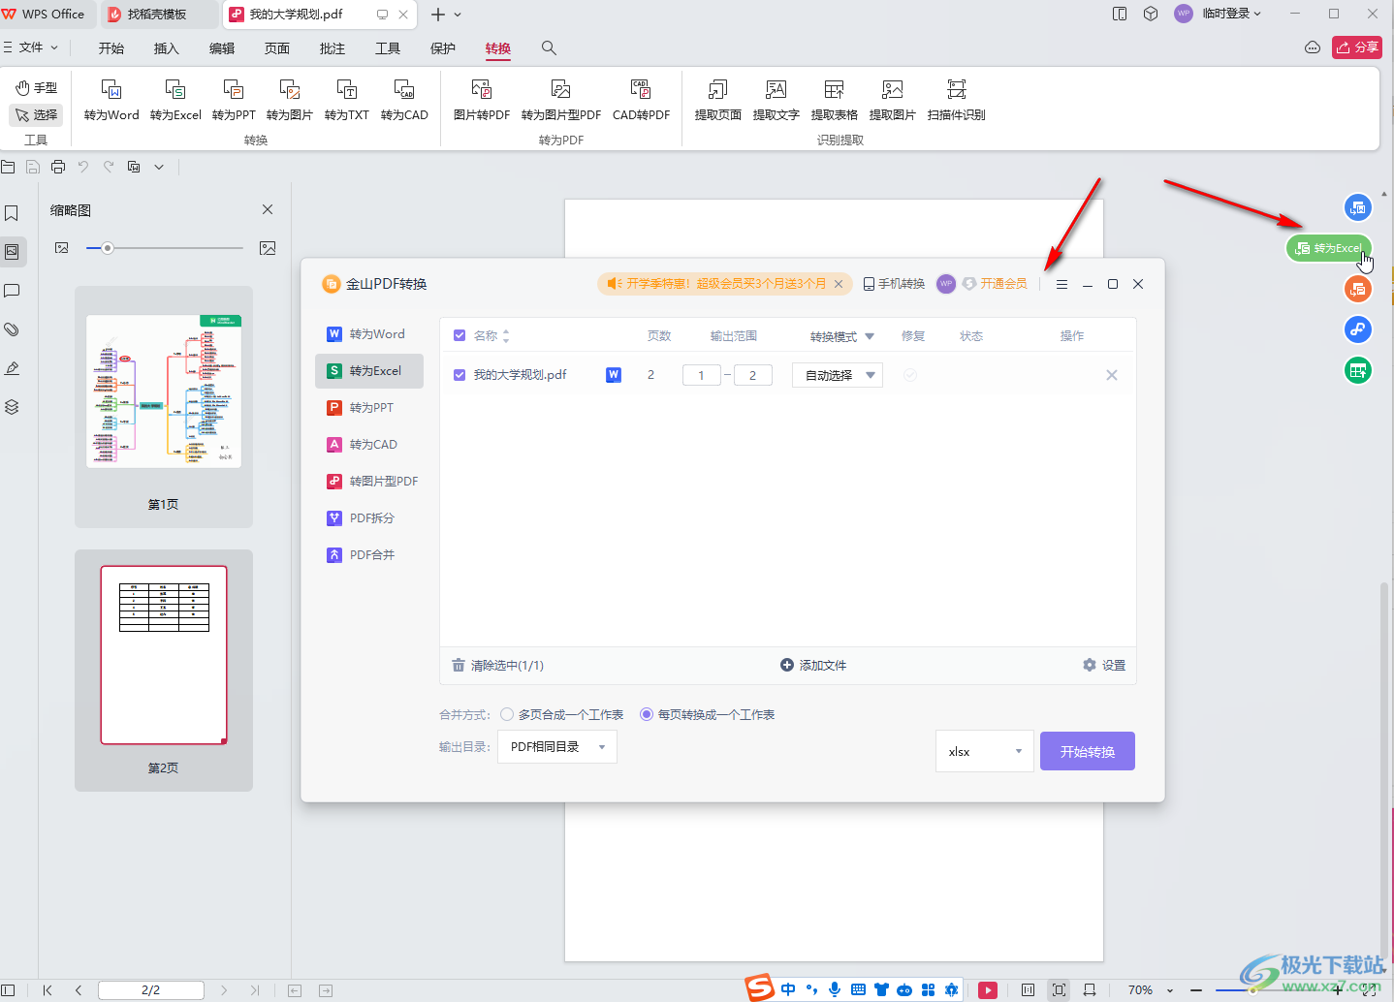Switch to the 插入 ribbon tab
The height and width of the screenshot is (1002, 1394).
[167, 48]
